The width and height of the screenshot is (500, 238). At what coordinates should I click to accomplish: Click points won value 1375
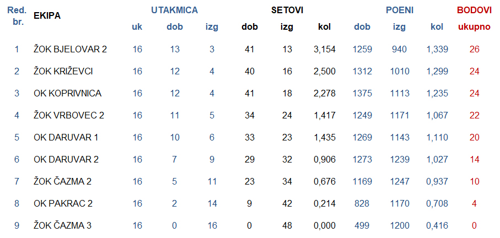pos(362,93)
